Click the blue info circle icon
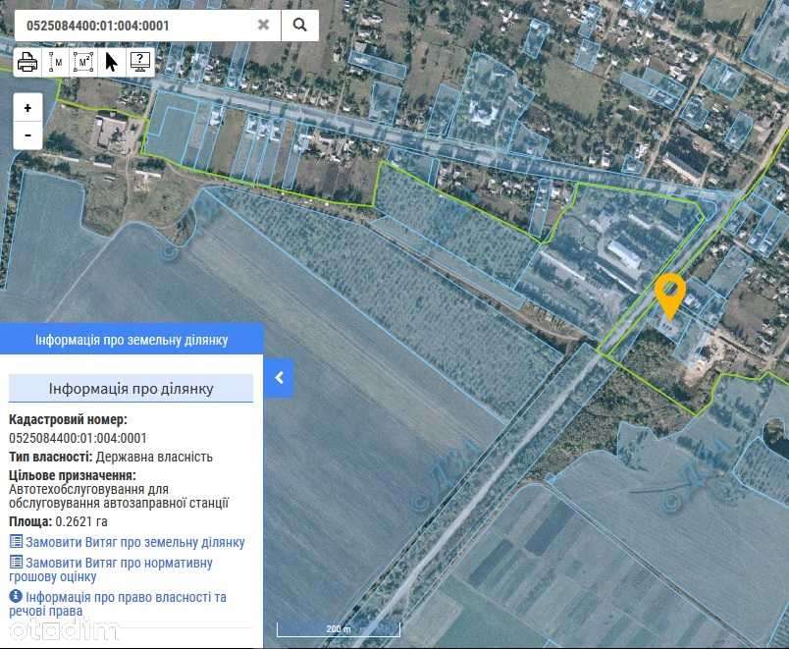The height and width of the screenshot is (649, 789). pyautogui.click(x=16, y=596)
